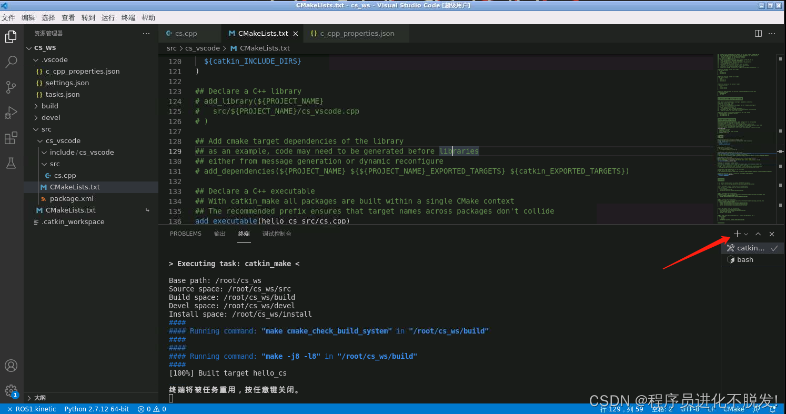Open the 选择 menu

click(48, 17)
